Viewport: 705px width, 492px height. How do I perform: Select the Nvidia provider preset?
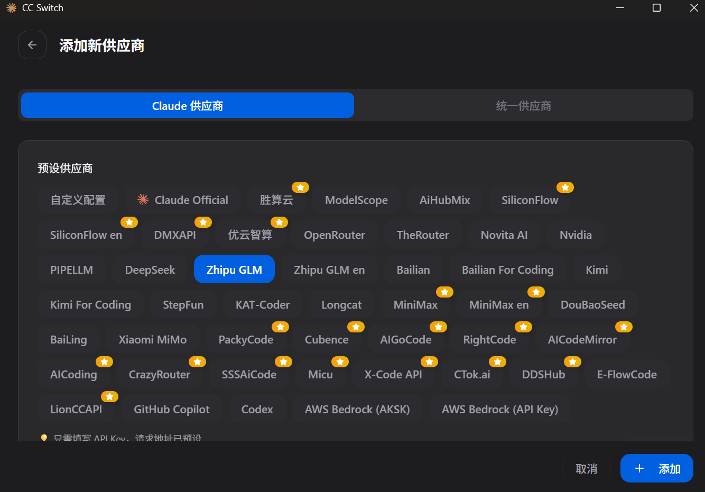click(x=576, y=235)
